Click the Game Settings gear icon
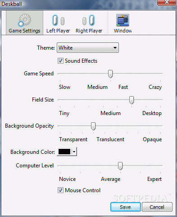Screen dimensions: 177x217 (25, 20)
